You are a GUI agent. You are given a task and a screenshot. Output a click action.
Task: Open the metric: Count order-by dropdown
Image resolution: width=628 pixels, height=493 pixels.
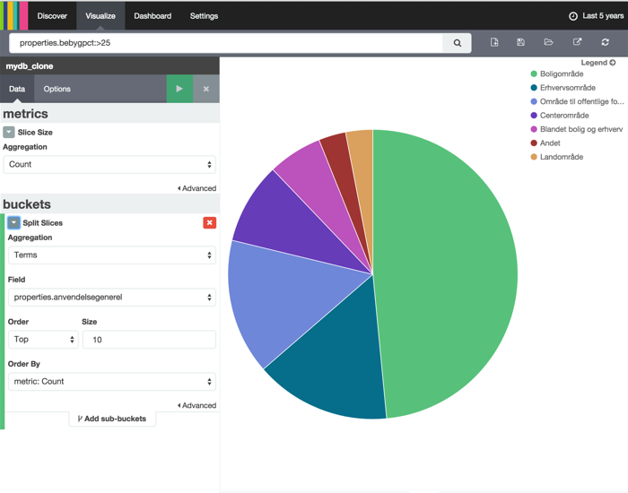(112, 381)
